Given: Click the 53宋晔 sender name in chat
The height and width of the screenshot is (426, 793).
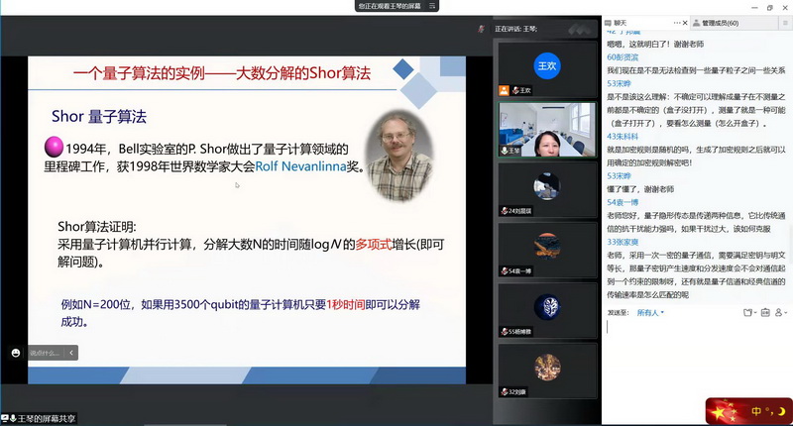Looking at the screenshot, I should 621,84.
